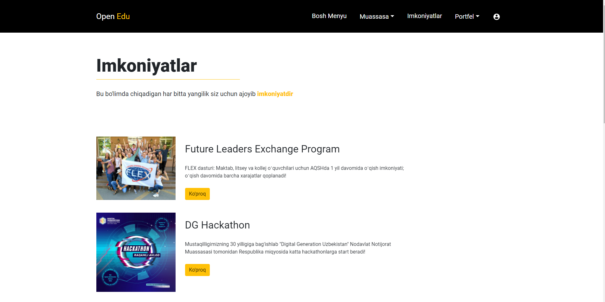Click the Imkoniyatlar page heading
The height and width of the screenshot is (302, 605).
point(147,66)
